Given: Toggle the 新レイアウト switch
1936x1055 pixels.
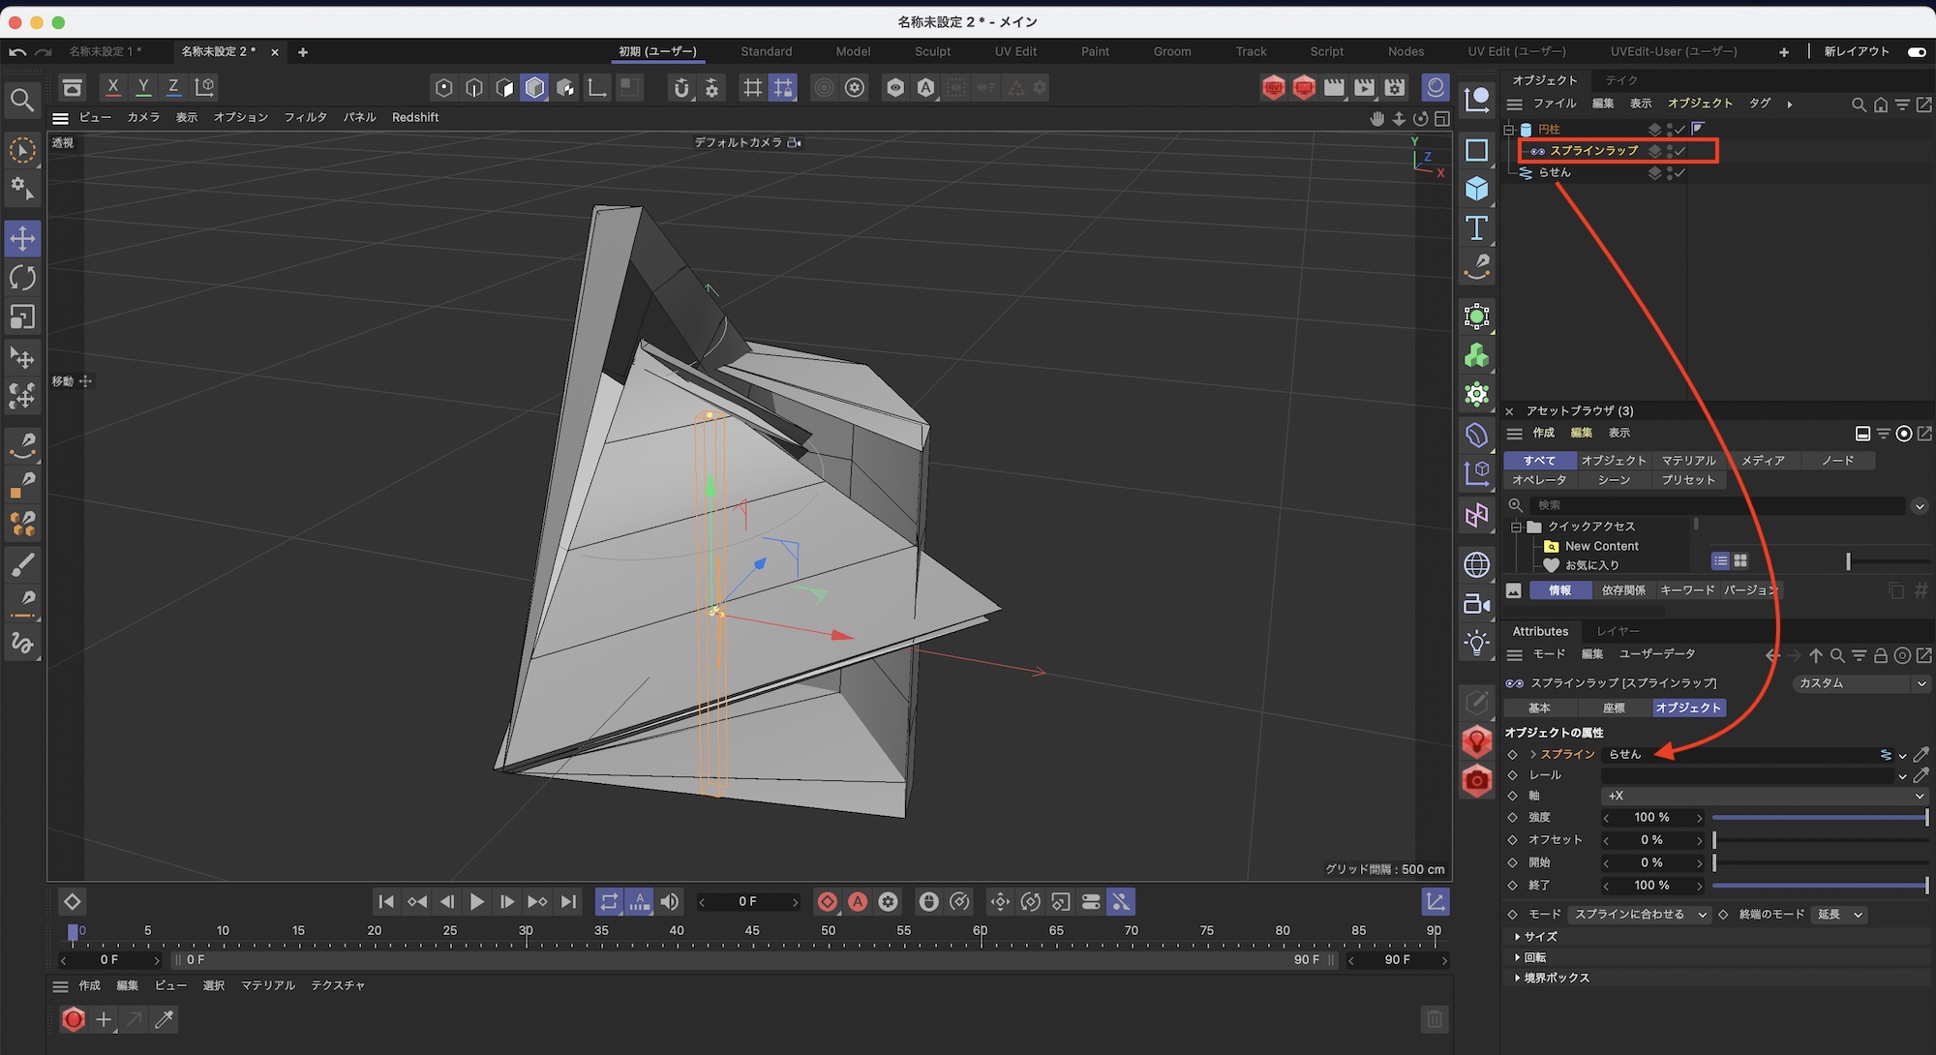Looking at the screenshot, I should point(1916,52).
